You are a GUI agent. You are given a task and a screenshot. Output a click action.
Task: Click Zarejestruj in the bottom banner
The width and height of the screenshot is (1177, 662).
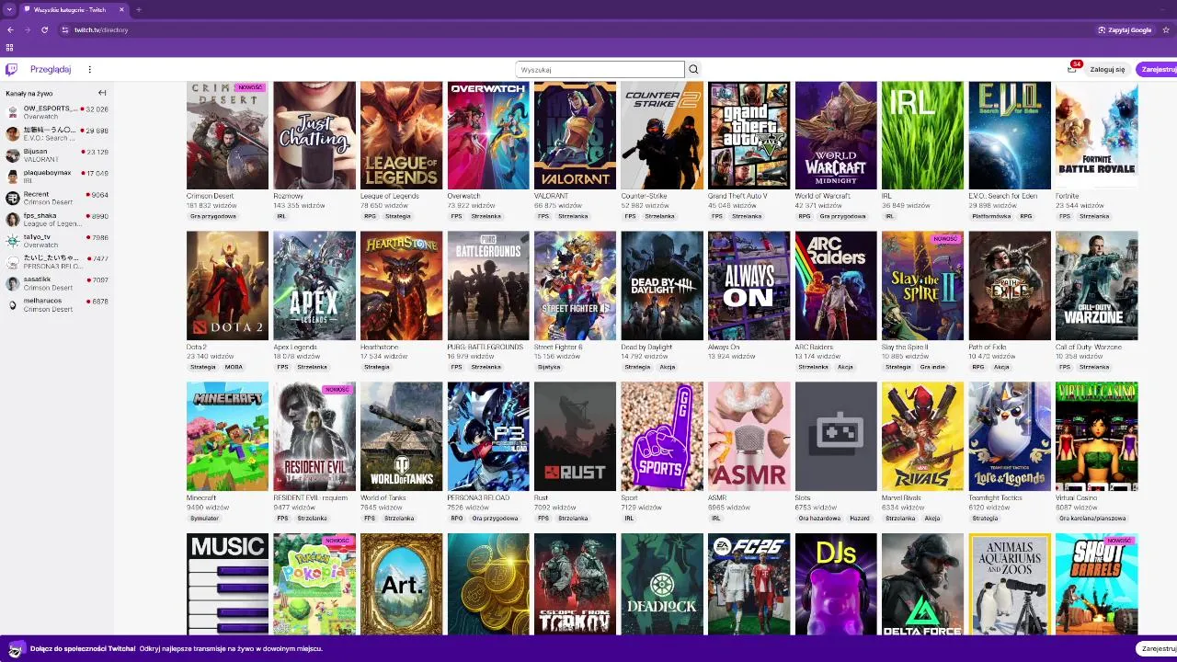coord(1157,648)
